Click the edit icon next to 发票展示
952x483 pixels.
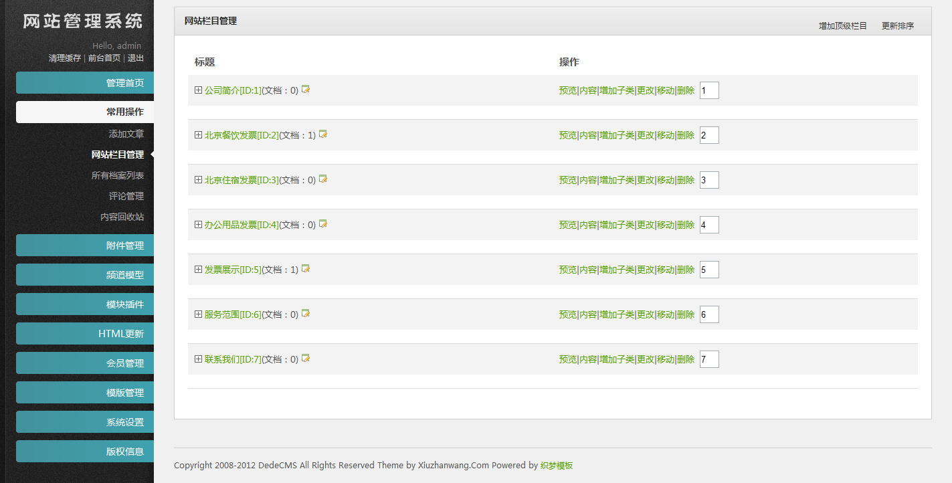(x=306, y=269)
